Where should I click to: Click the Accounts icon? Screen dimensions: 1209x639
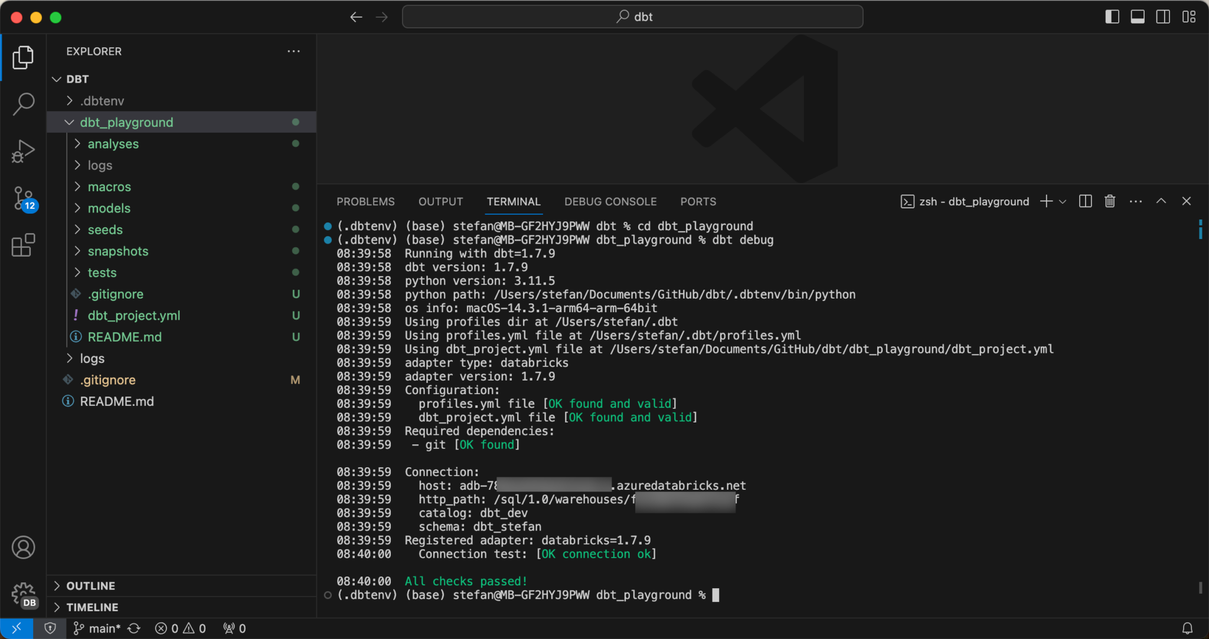tap(24, 548)
